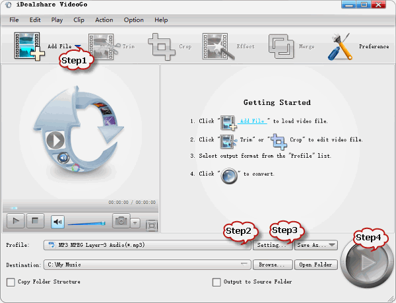Click the playback progress seek bar
396x303 pixels.
point(81,209)
